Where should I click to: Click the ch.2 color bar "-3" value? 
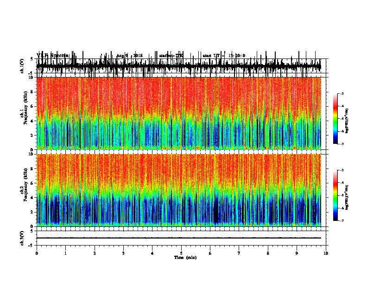pyautogui.click(x=342, y=170)
